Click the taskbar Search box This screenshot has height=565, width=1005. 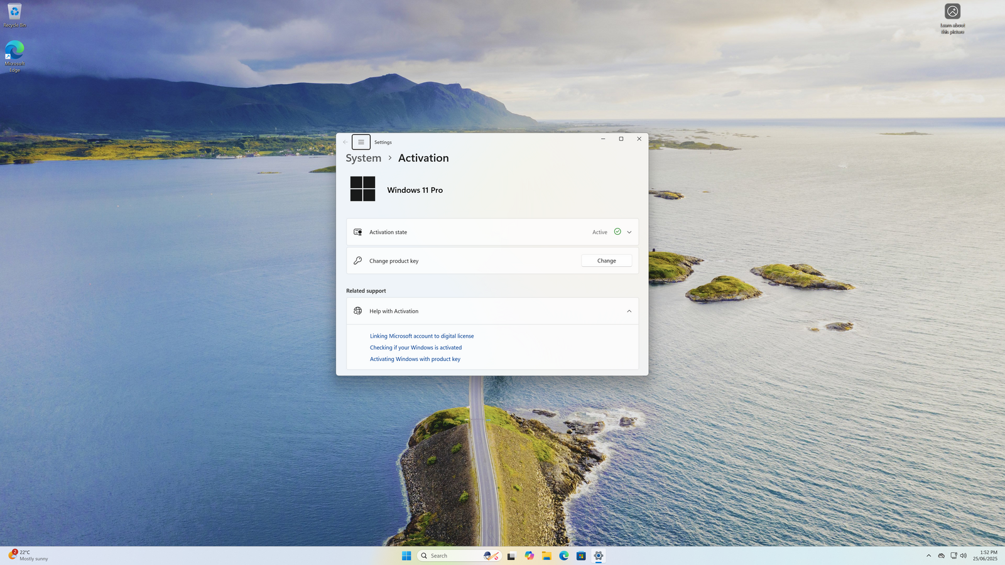[459, 556]
